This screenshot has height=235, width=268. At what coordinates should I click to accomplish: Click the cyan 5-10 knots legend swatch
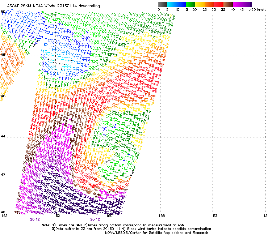(x=172, y=4)
